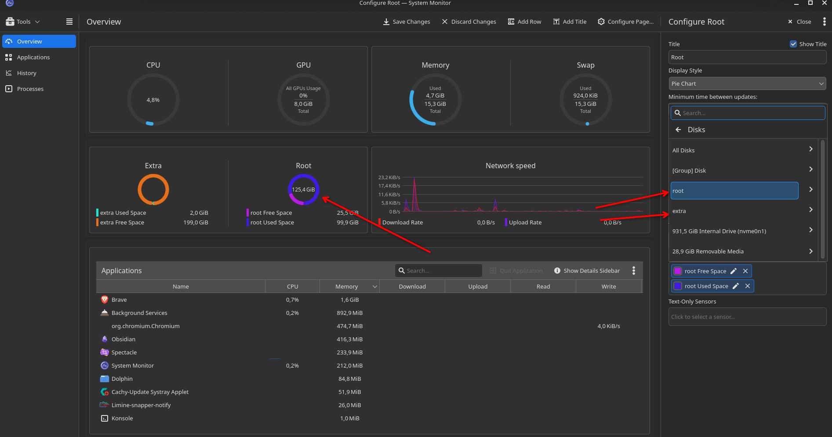
Task: Select the Cachy-Update Systray Applet row
Action: click(x=369, y=392)
